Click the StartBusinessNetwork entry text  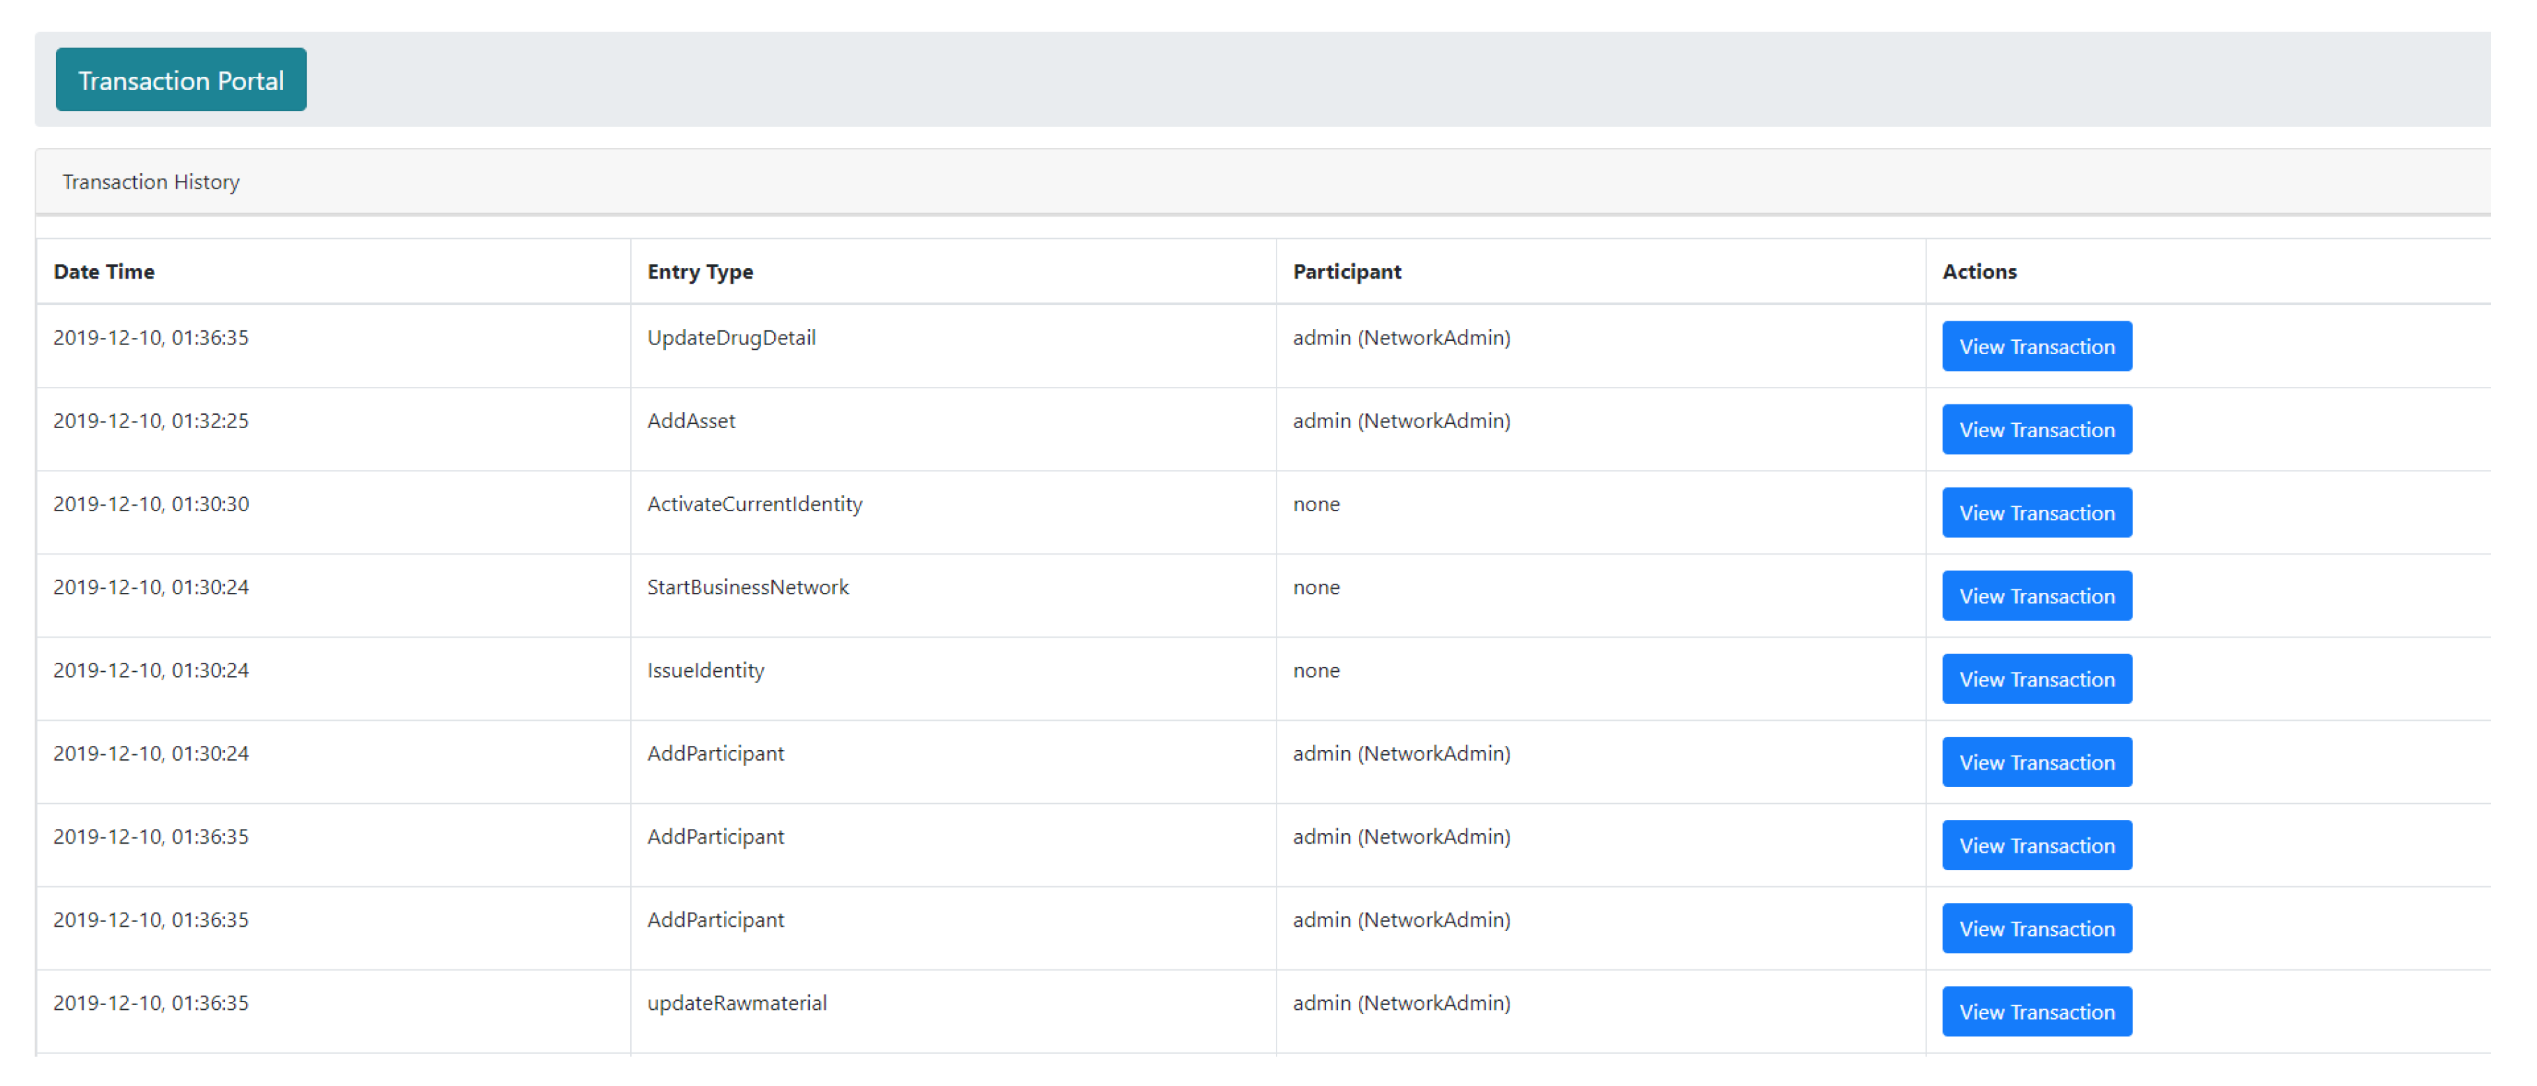tap(748, 588)
